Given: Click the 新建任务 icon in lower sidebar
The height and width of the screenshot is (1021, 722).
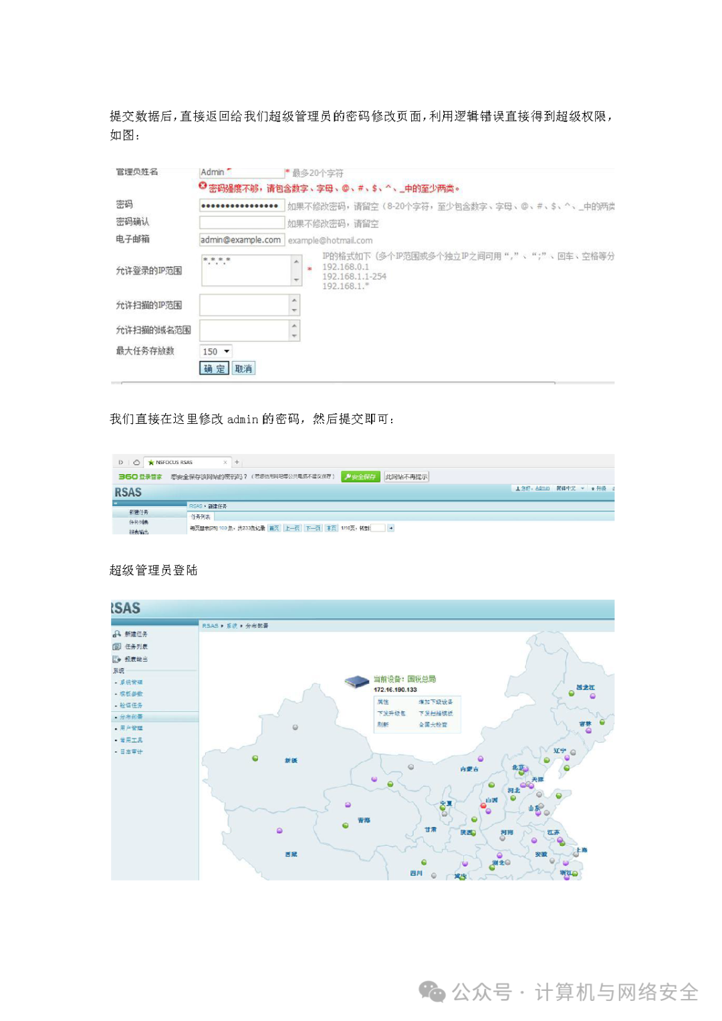Looking at the screenshot, I should pos(117,634).
